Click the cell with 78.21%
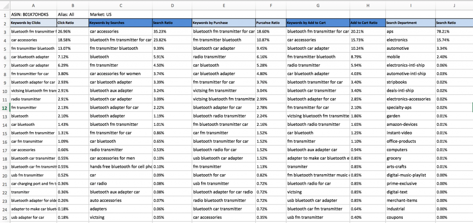473x223 pixels. [455, 31]
